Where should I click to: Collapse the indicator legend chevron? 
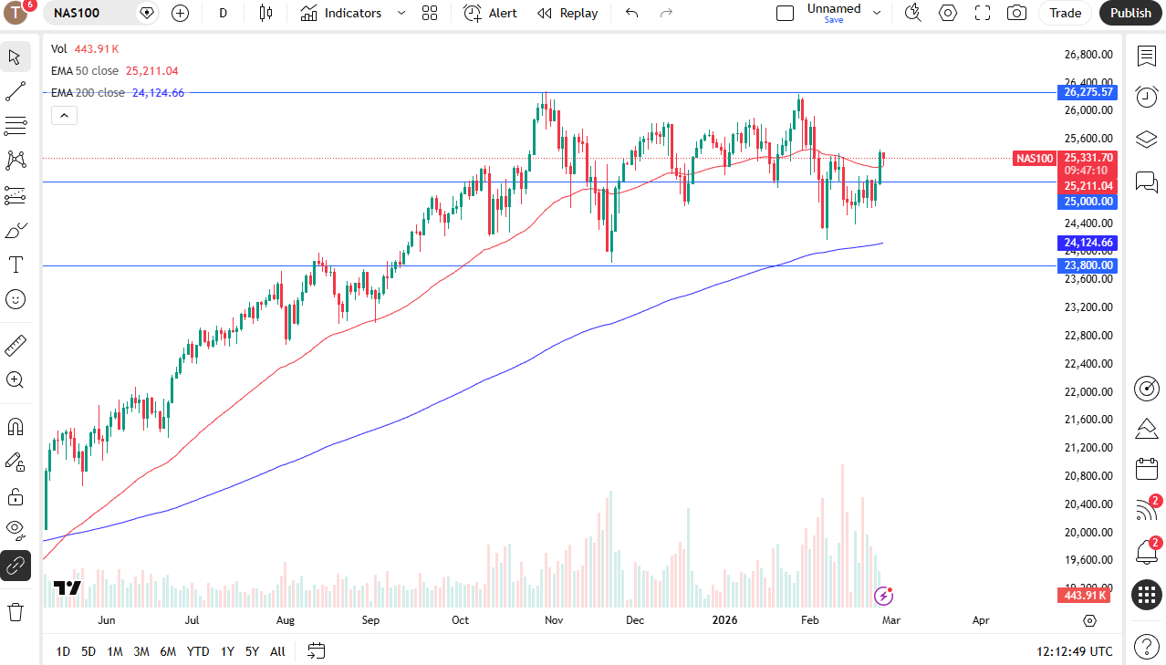point(64,115)
